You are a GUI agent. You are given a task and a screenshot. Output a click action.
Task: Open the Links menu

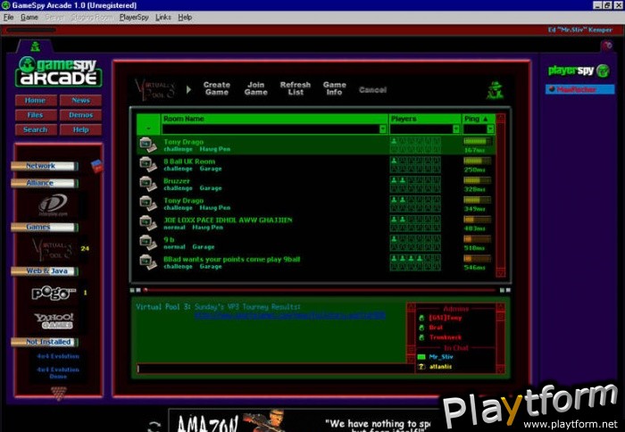pyautogui.click(x=163, y=17)
